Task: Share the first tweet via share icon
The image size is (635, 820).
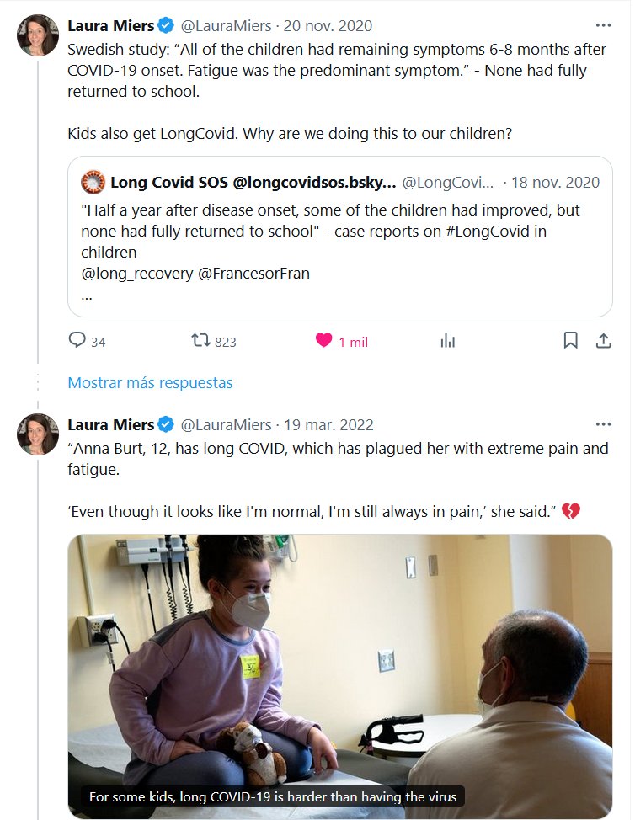Action: pos(603,341)
